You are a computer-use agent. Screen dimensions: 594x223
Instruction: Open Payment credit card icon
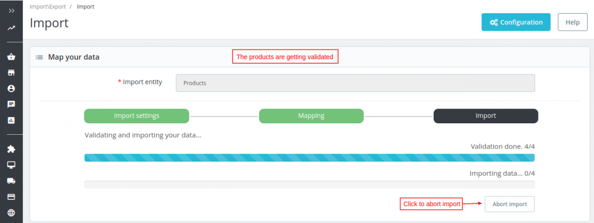(11, 197)
